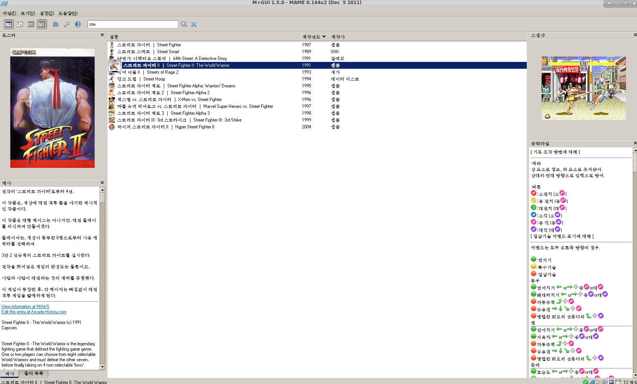
Task: Click the 1987 year cell
Action: coord(306,45)
